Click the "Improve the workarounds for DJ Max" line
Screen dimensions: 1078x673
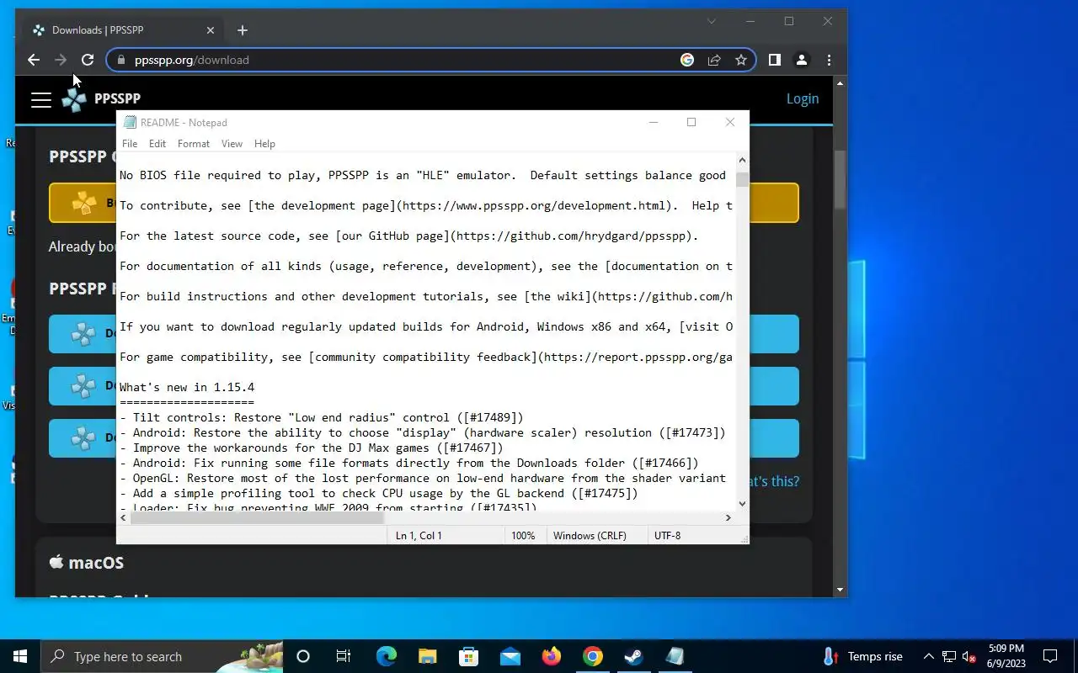point(312,448)
